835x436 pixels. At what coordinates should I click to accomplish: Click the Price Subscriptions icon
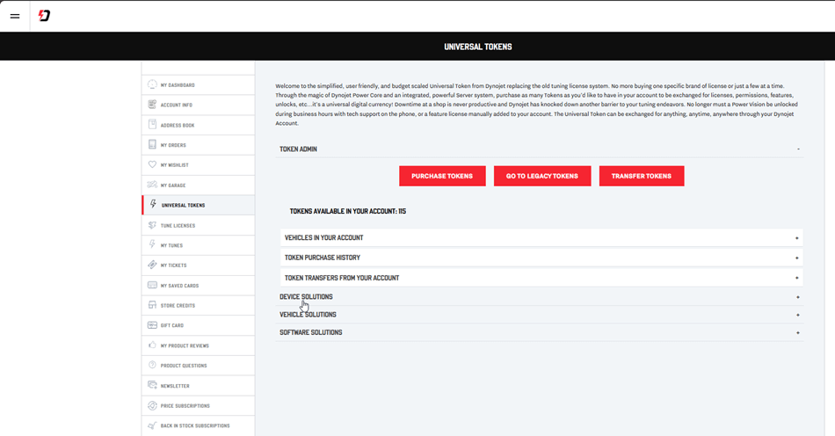pyautogui.click(x=152, y=405)
